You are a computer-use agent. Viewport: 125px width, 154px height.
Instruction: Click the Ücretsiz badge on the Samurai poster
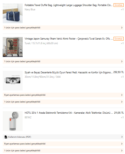[118, 39]
